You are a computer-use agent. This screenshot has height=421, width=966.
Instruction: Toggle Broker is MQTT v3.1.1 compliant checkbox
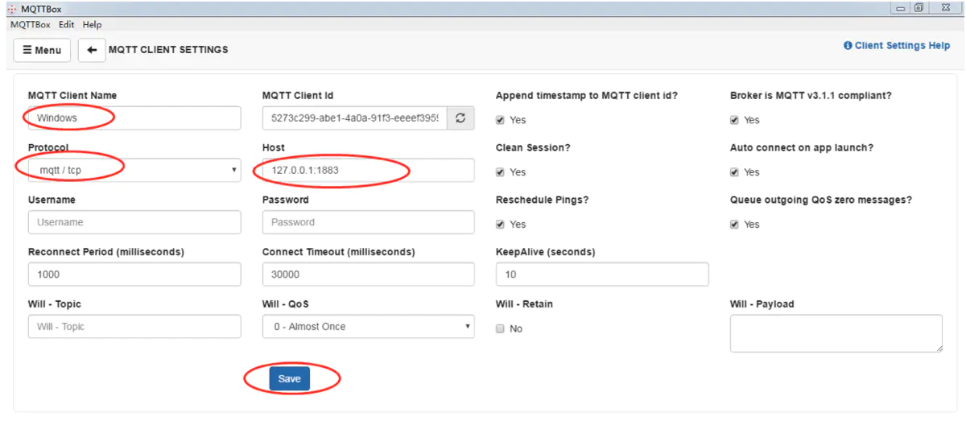point(734,120)
